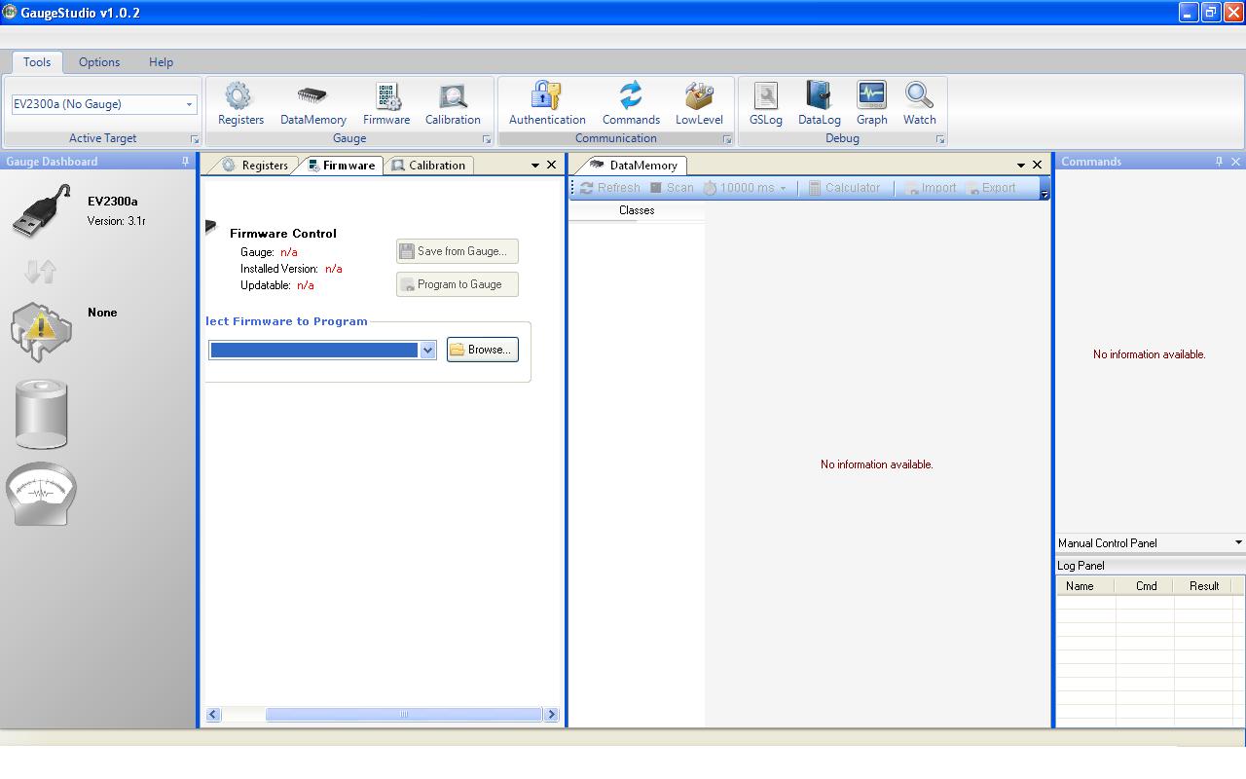Switch to the Calibration document tab
Image resolution: width=1246 pixels, height=779 pixels.
pos(428,166)
